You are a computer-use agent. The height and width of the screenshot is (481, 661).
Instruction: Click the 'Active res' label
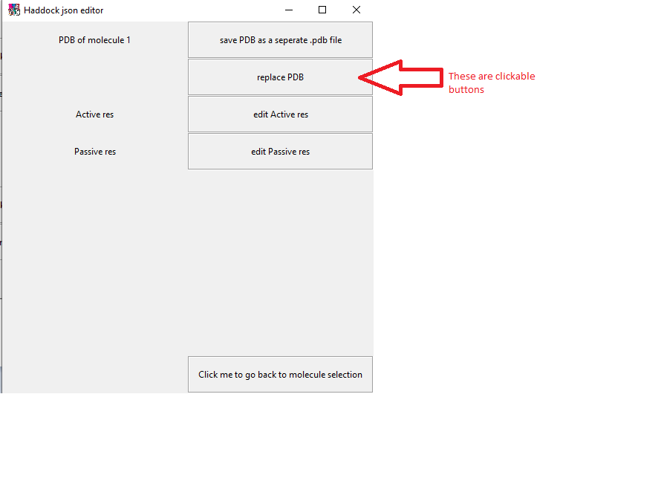click(x=94, y=114)
